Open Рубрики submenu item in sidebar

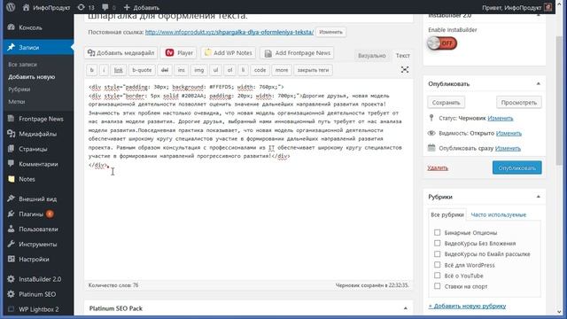pyautogui.click(x=19, y=89)
